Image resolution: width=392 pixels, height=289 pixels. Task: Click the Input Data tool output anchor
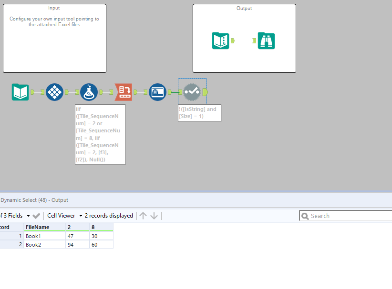[x=32, y=92]
